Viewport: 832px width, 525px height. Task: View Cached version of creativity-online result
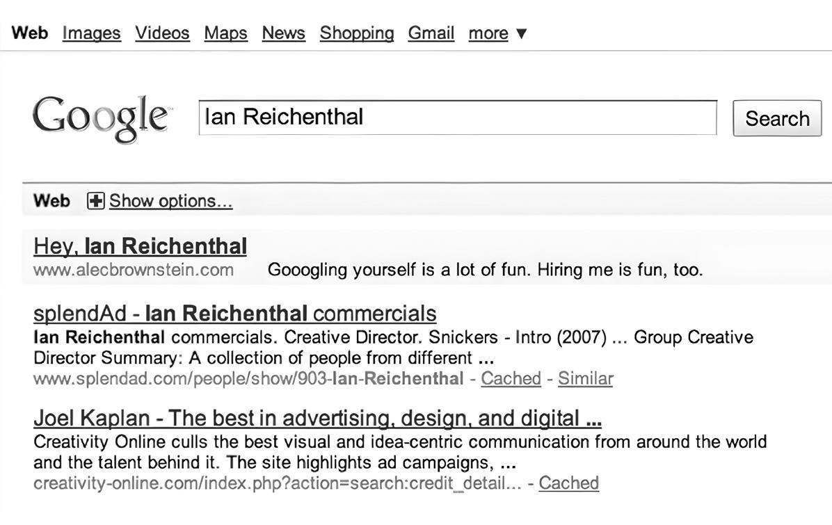(x=568, y=483)
